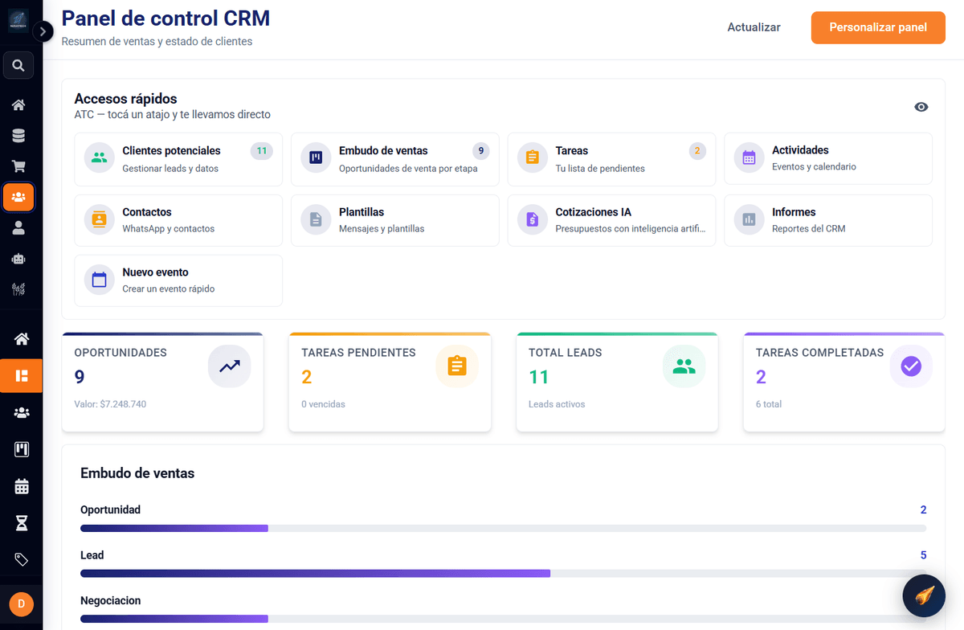This screenshot has width=964, height=630.
Task: Click Personalizar panel button
Action: point(878,27)
